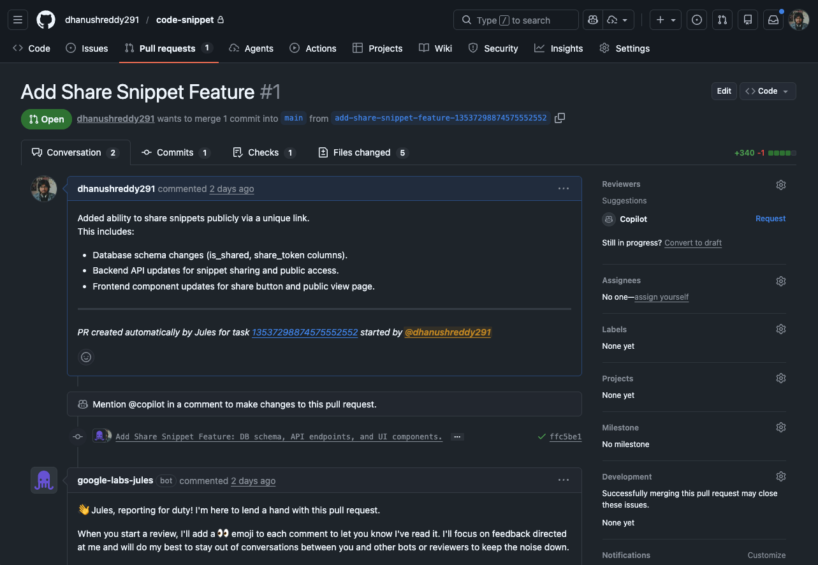Select the Pull requests tab
Screen dimensions: 818x565
pos(169,48)
